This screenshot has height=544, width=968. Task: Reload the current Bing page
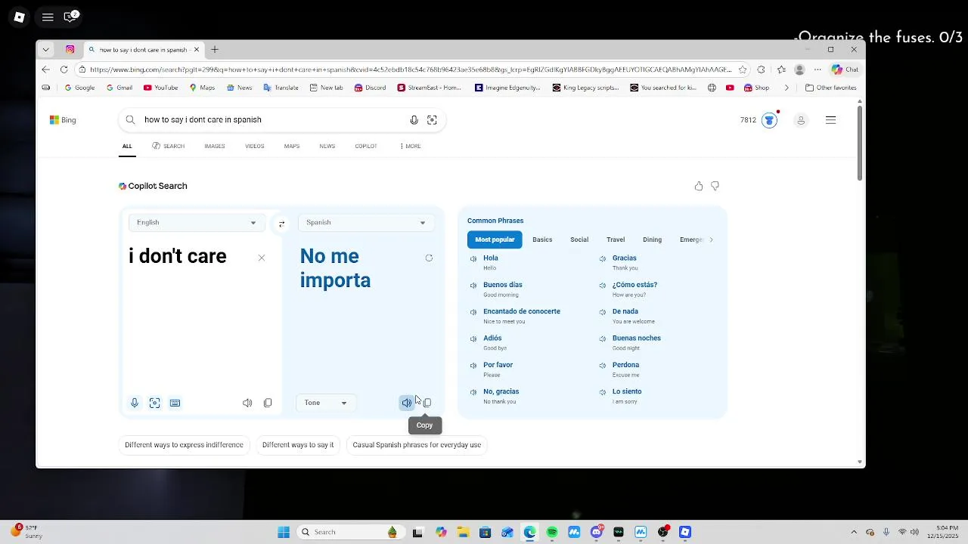[64, 70]
